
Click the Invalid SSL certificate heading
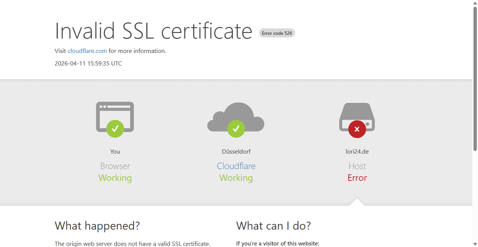(154, 31)
